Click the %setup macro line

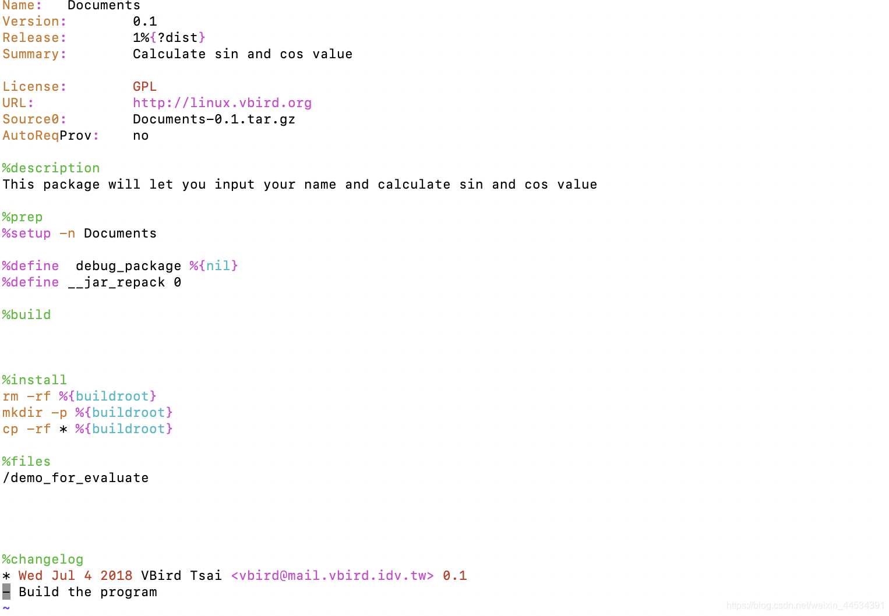tap(79, 233)
